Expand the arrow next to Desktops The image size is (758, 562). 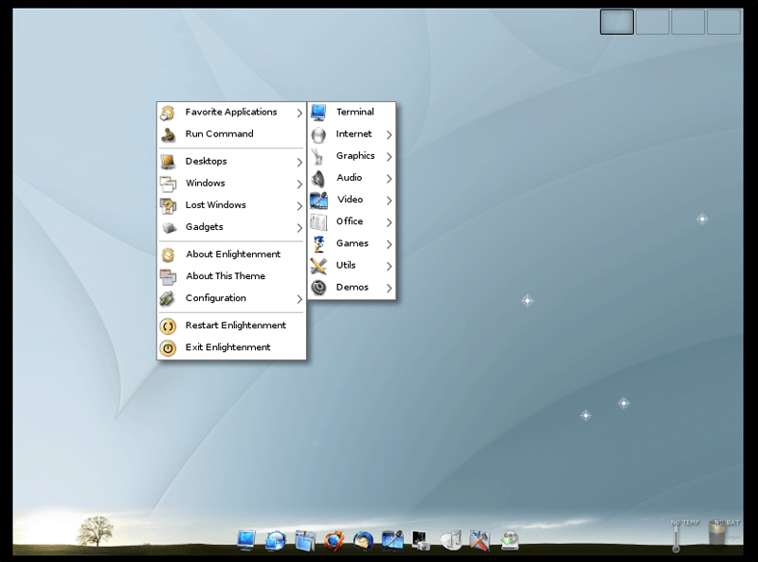pyautogui.click(x=299, y=162)
